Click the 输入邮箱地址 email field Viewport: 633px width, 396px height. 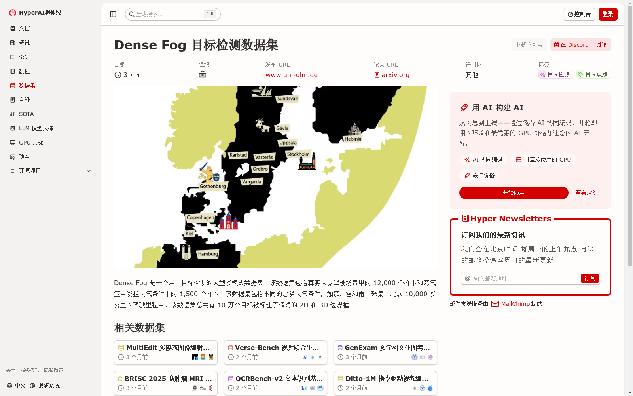521,278
